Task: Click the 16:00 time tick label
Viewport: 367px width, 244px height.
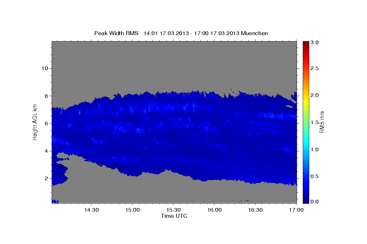Action: [214, 210]
